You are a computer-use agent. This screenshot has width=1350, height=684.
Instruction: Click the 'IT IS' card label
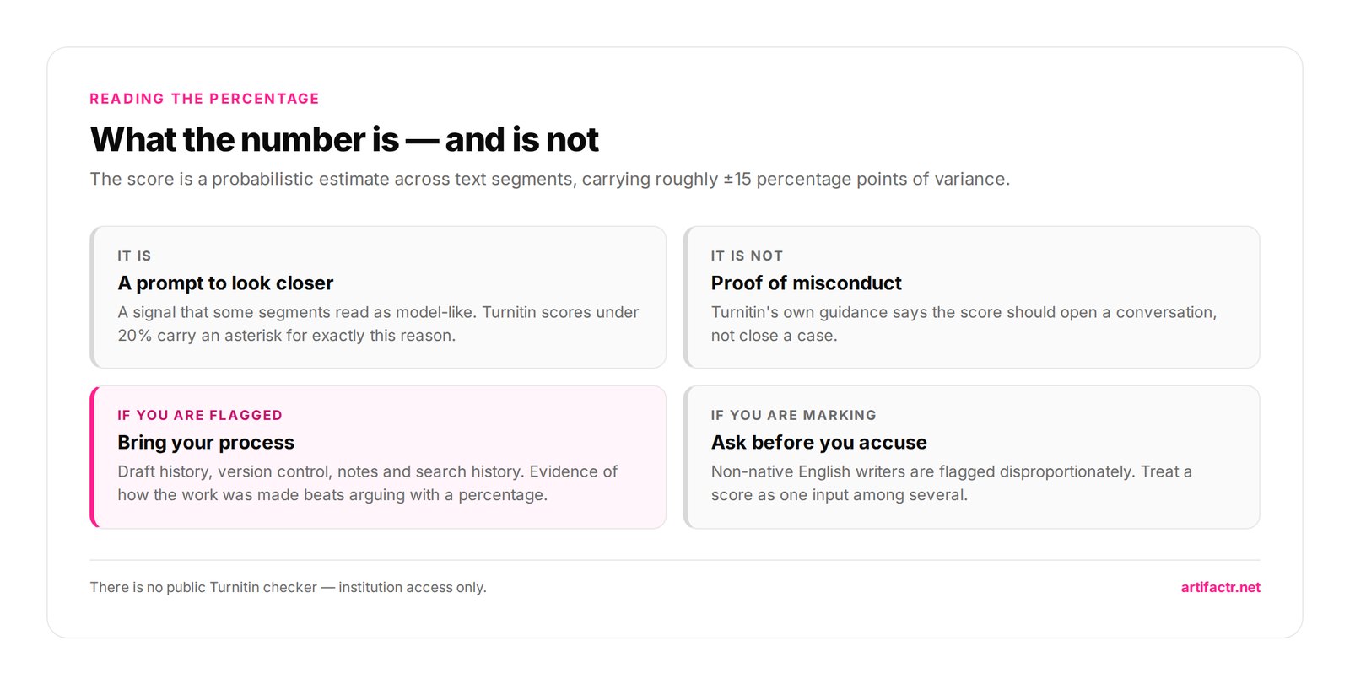134,256
